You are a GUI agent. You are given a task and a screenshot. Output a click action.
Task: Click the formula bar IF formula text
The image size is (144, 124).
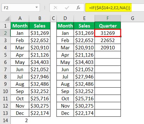coord(109,8)
